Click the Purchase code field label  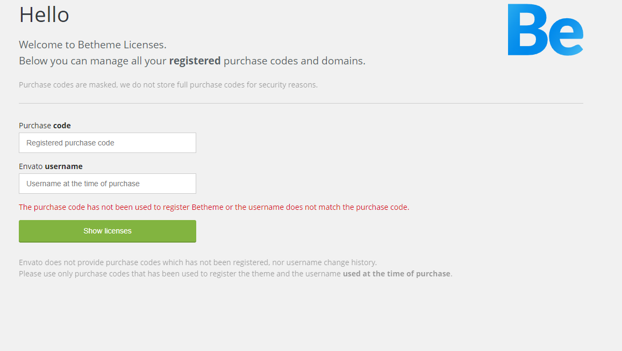coord(45,126)
